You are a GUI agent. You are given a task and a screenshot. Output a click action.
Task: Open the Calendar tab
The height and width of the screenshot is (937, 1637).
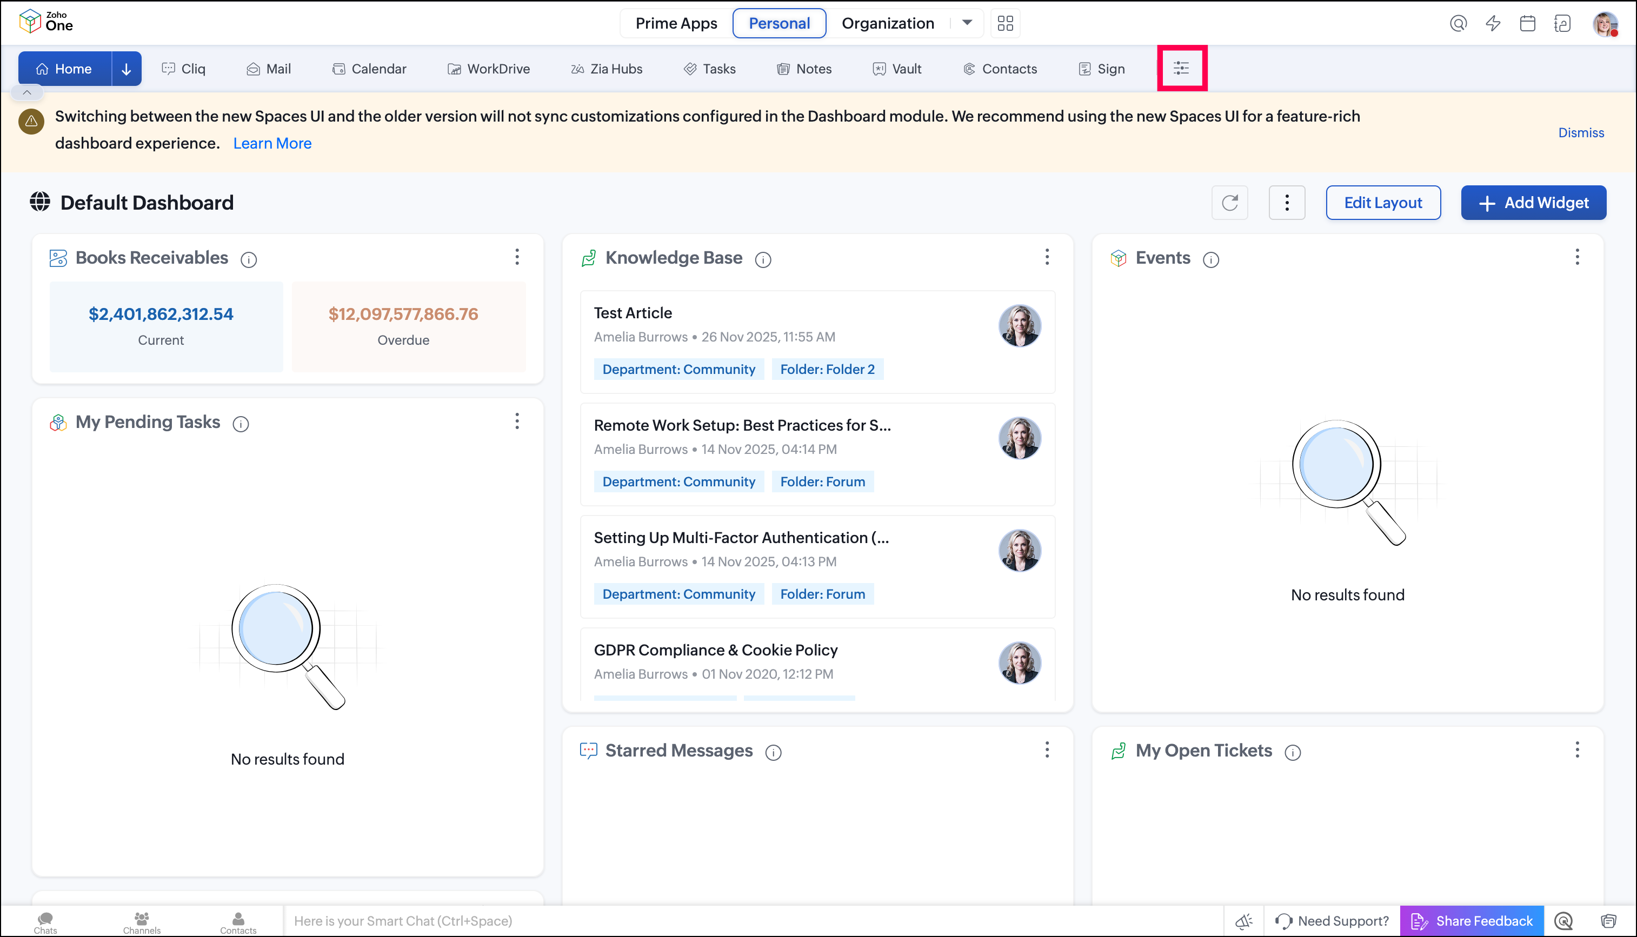click(369, 69)
